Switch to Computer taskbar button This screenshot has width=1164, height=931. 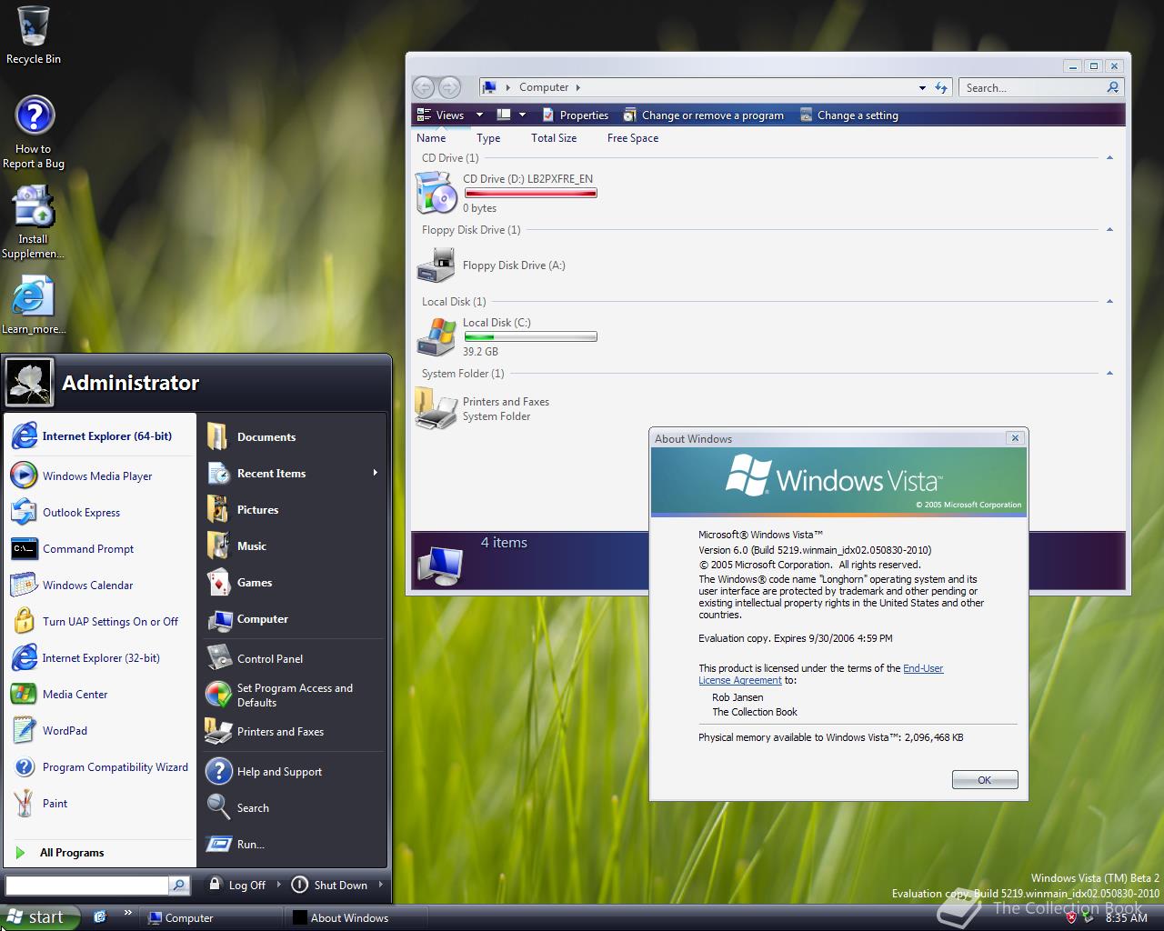coord(211,917)
